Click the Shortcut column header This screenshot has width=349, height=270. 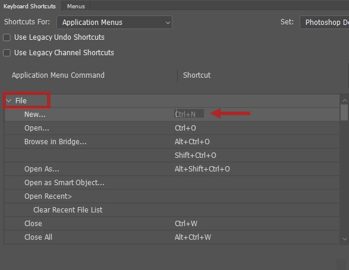tap(197, 75)
